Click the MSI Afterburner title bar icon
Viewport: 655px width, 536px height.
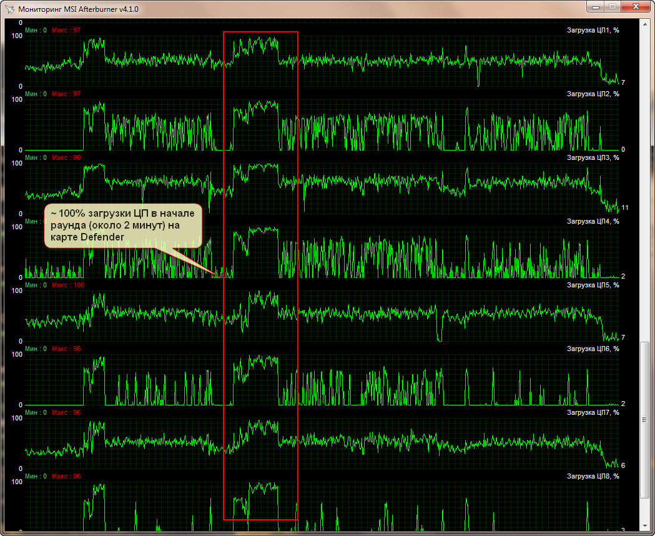click(x=9, y=9)
